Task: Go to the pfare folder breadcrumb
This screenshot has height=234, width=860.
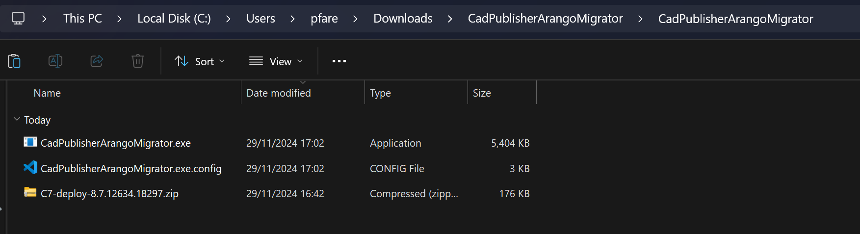Action: 324,19
